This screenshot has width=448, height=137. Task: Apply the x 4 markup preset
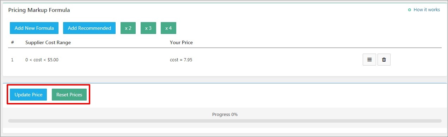(168, 28)
